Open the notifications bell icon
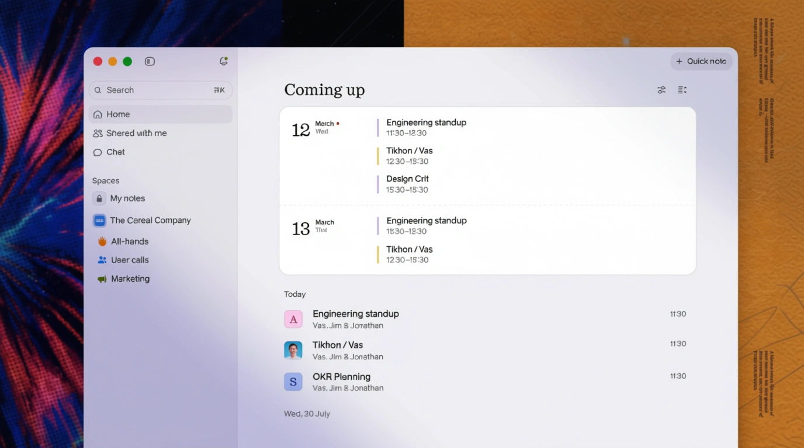This screenshot has height=448, width=804. [x=223, y=61]
